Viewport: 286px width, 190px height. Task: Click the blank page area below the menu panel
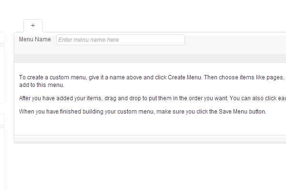click(143, 166)
